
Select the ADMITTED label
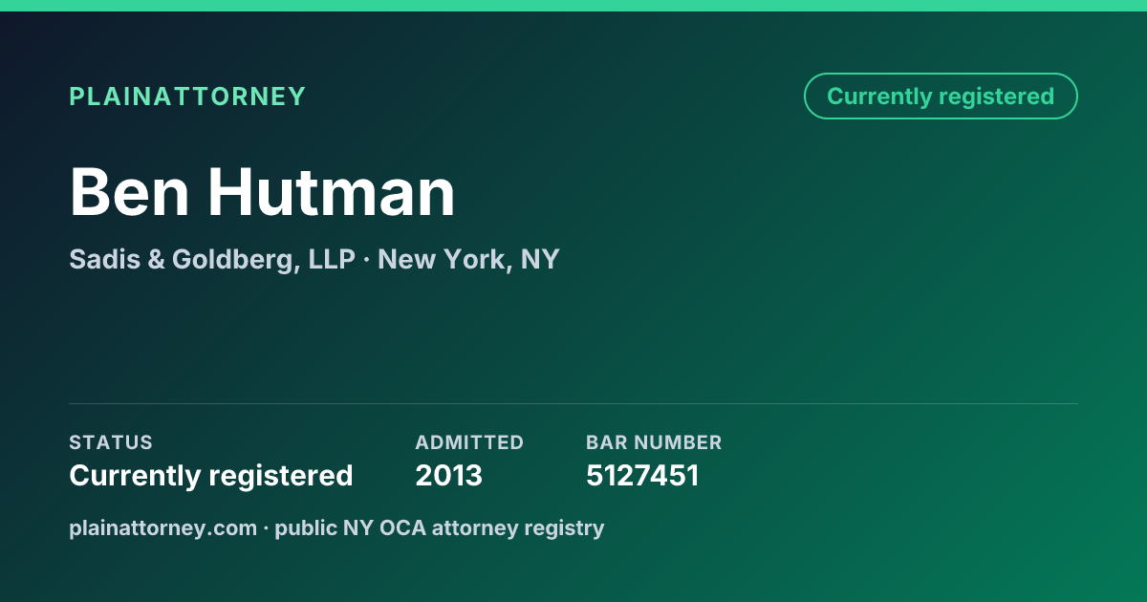469,442
